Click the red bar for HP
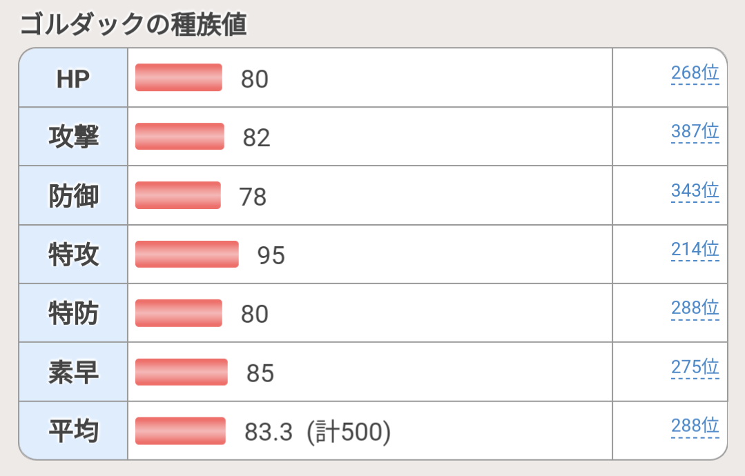745x476 pixels. pyautogui.click(x=178, y=78)
